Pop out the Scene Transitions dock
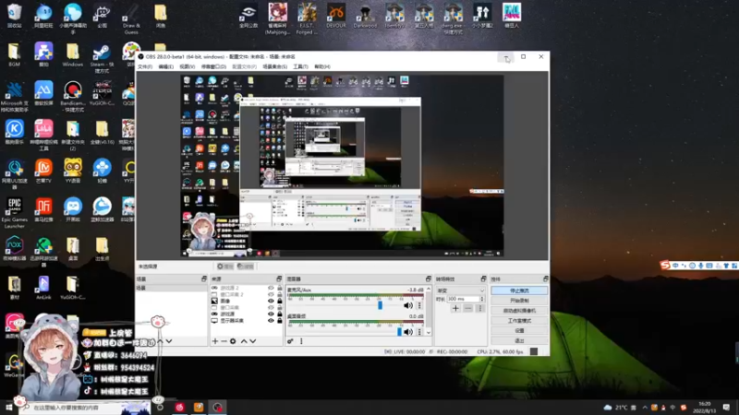739x415 pixels. 483,279
